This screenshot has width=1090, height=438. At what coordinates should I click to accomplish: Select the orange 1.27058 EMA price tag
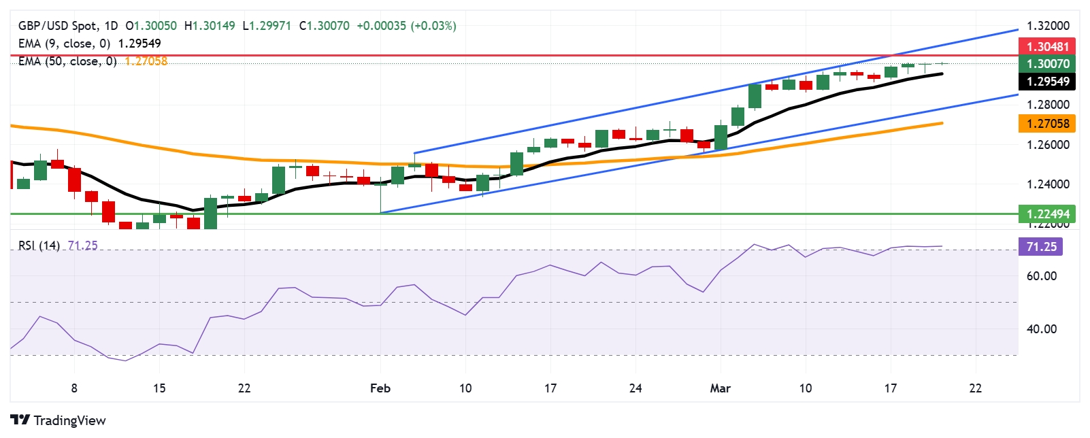tap(1048, 123)
